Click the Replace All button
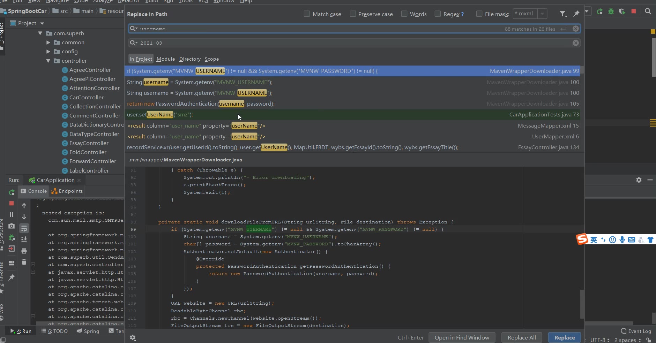 (522, 337)
